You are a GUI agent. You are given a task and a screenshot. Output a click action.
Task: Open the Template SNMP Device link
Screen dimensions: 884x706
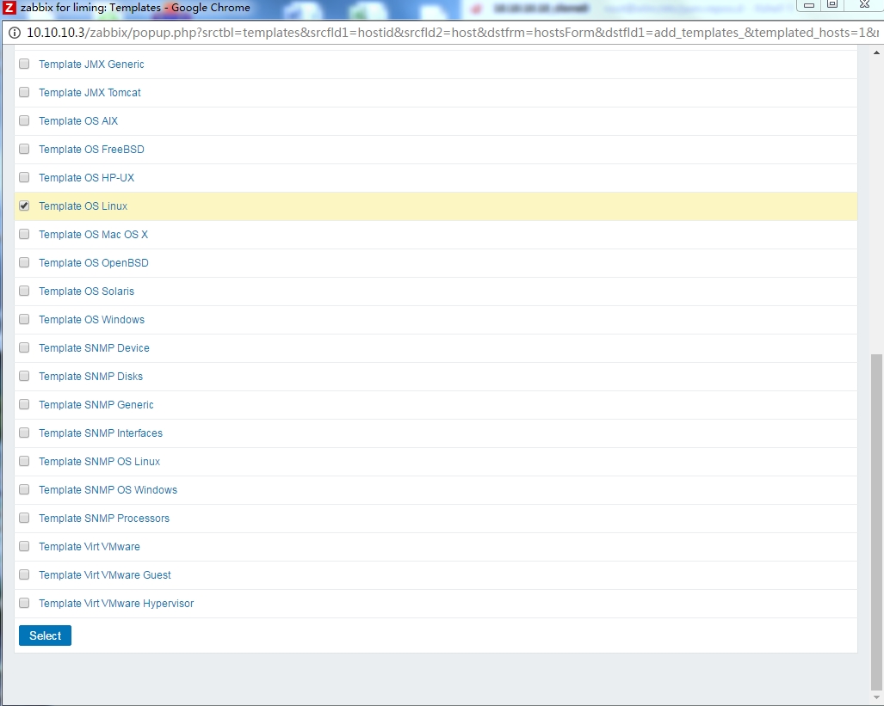pyautogui.click(x=94, y=347)
